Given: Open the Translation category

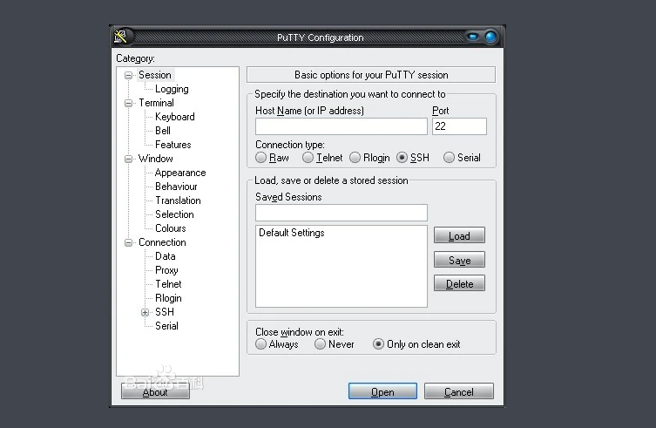Looking at the screenshot, I should (x=178, y=200).
